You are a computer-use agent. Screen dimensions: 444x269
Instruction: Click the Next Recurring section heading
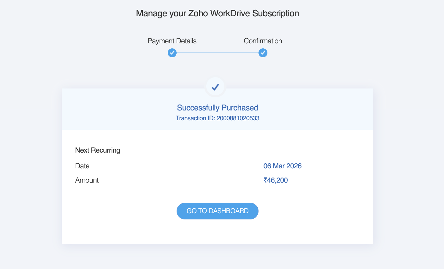[x=98, y=150]
